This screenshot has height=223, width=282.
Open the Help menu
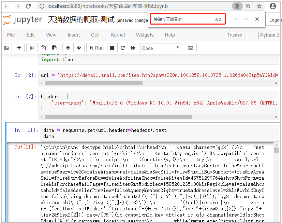point(170,35)
